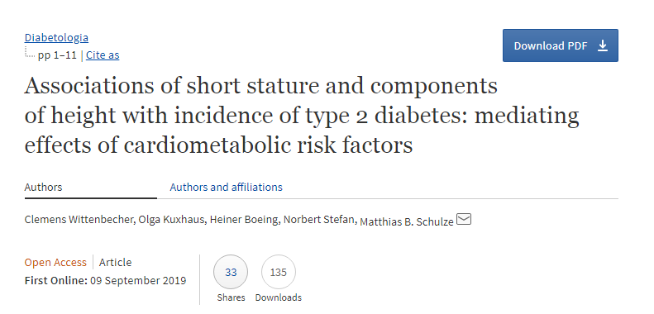
Task: Open the Diabetologia journal link
Action: coord(56,37)
